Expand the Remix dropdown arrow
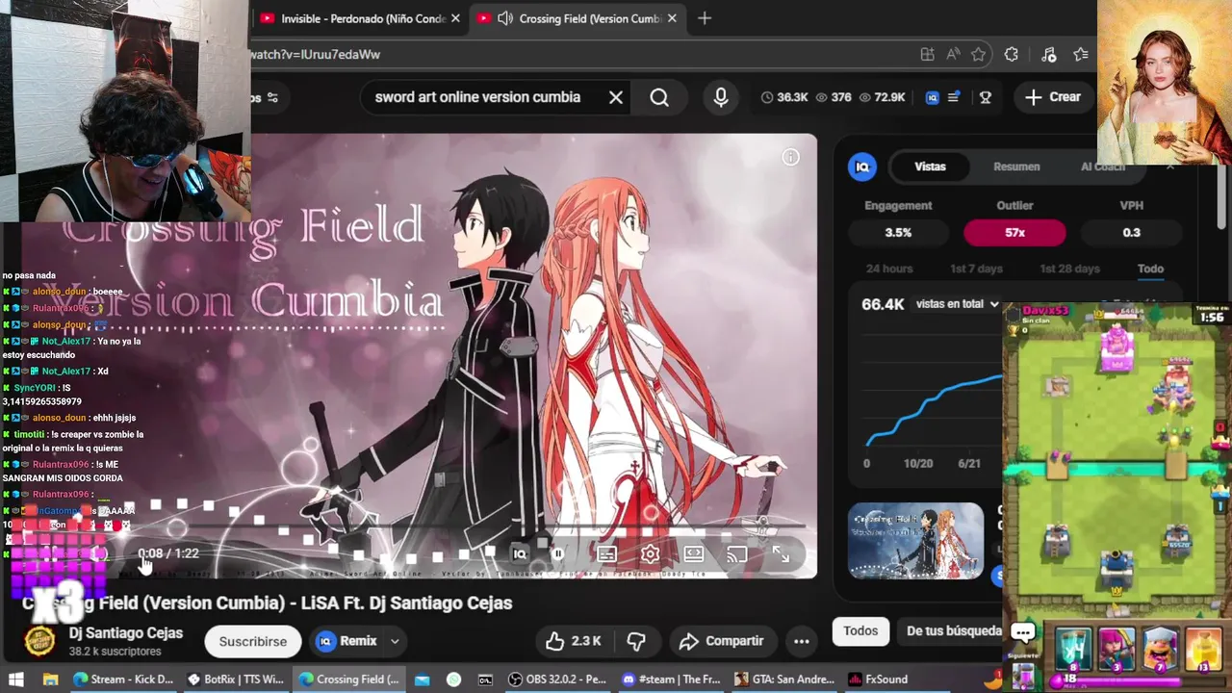The image size is (1232, 693). [395, 641]
